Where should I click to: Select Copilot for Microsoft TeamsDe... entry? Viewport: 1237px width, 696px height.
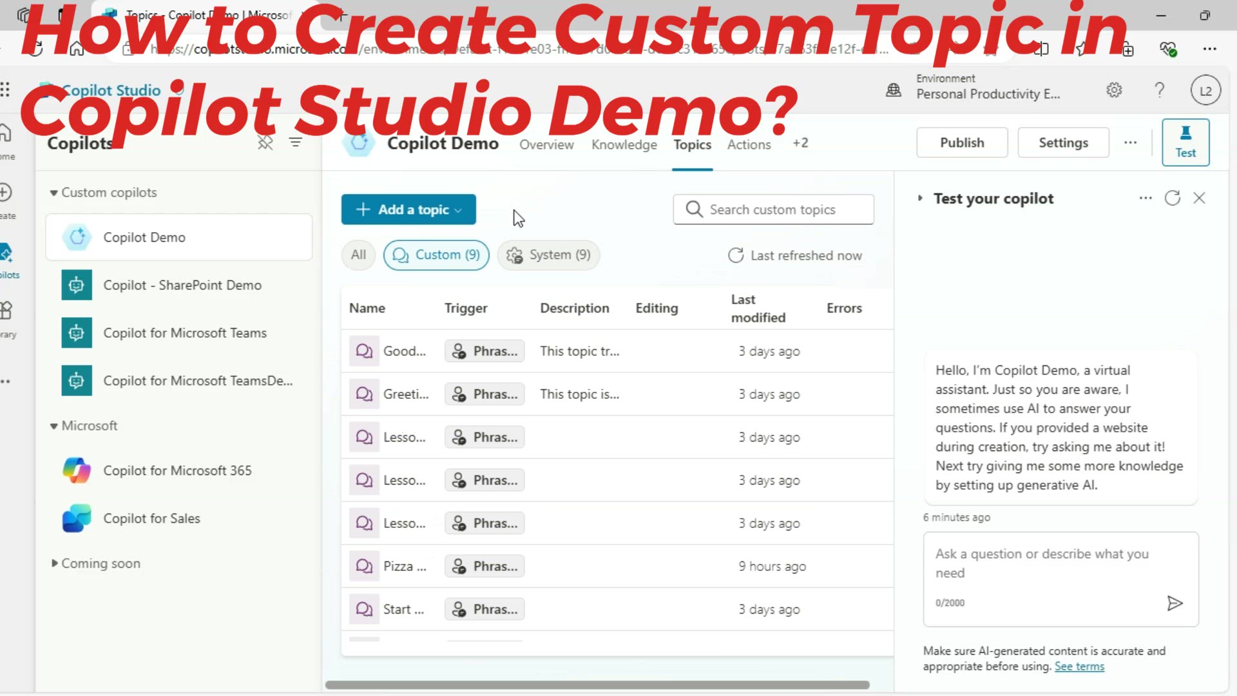[x=179, y=380]
